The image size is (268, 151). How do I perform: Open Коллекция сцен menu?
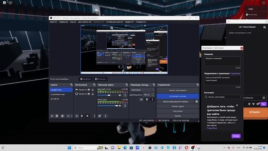coord(114,22)
